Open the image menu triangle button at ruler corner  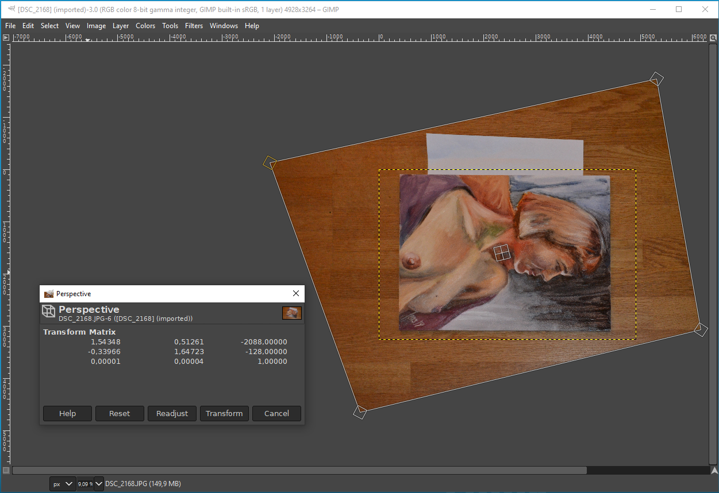[x=6, y=37]
